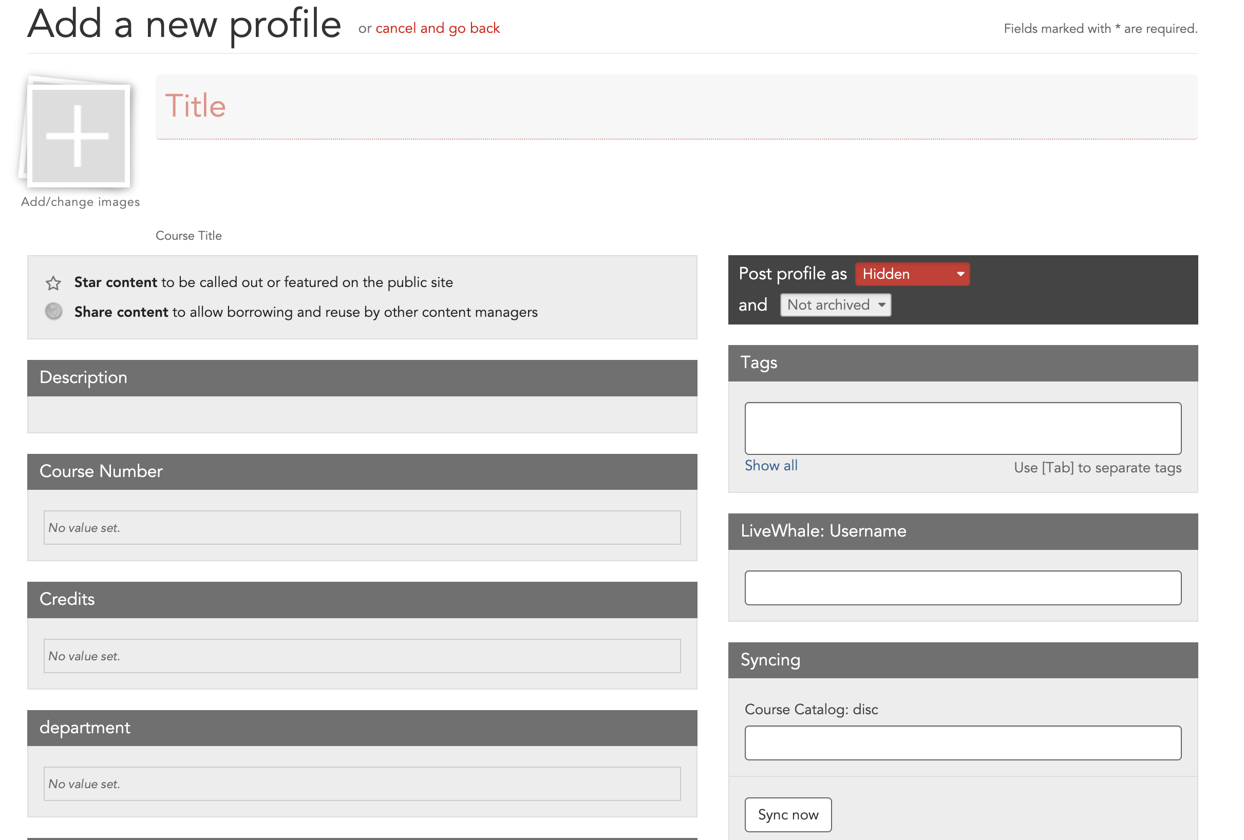Click the Star content text label
Image resolution: width=1244 pixels, height=840 pixels.
tap(116, 282)
